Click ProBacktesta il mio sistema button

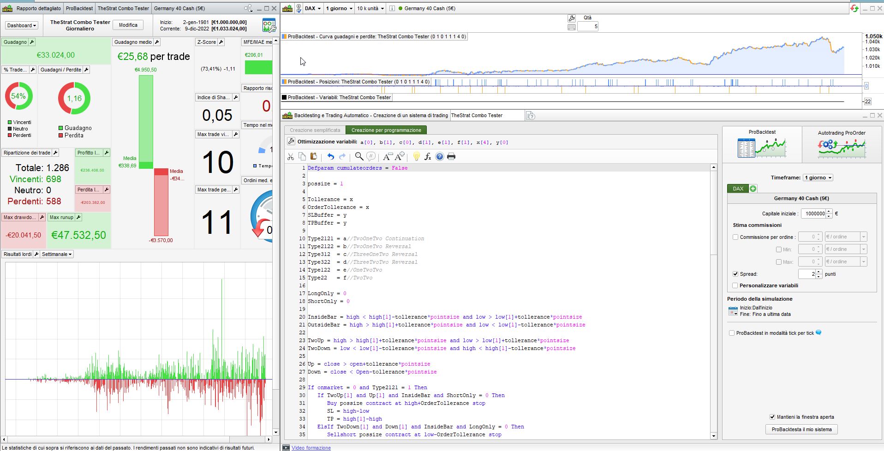(x=801, y=429)
